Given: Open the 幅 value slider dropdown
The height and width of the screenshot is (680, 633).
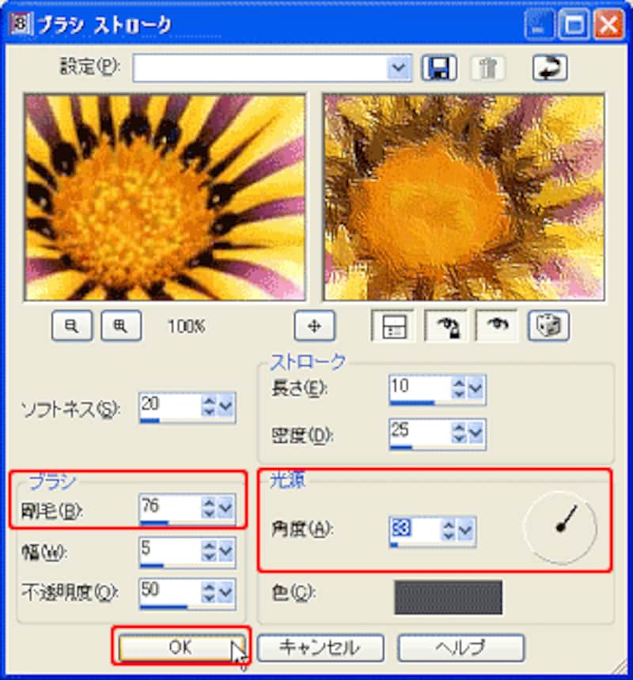Looking at the screenshot, I should pos(226,551).
